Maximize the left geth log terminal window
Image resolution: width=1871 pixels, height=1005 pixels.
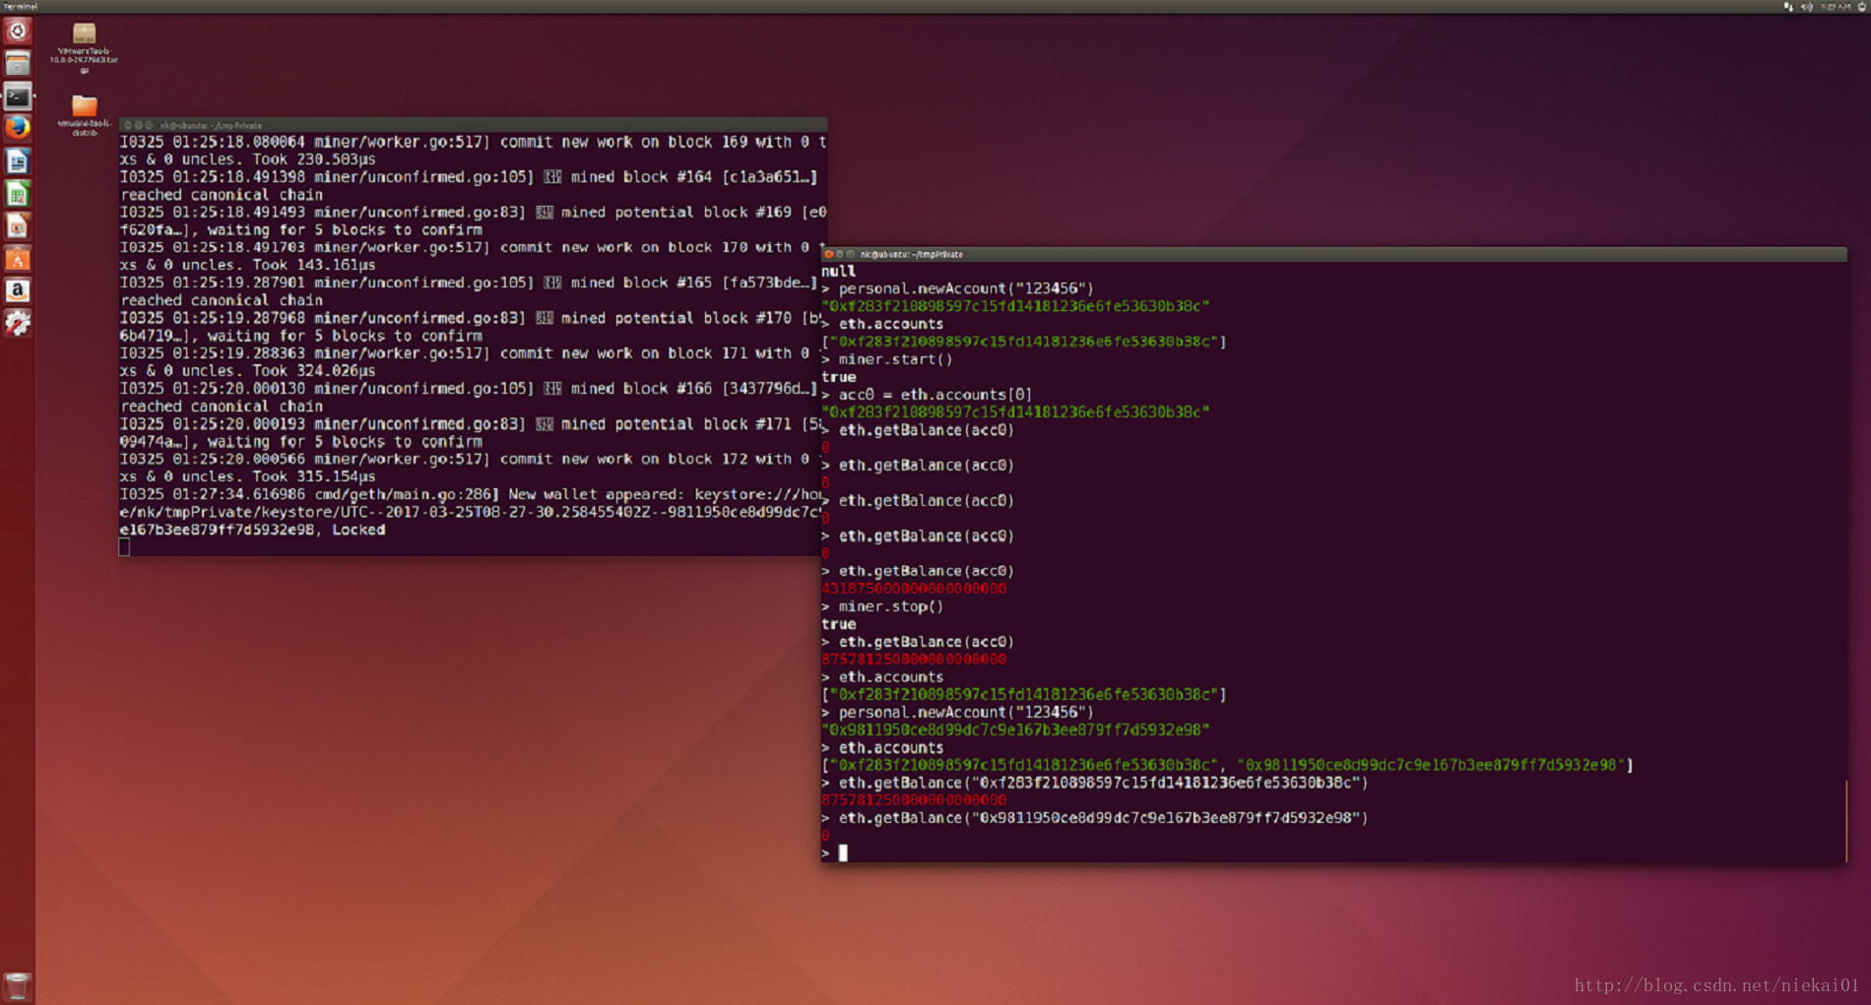click(x=149, y=125)
